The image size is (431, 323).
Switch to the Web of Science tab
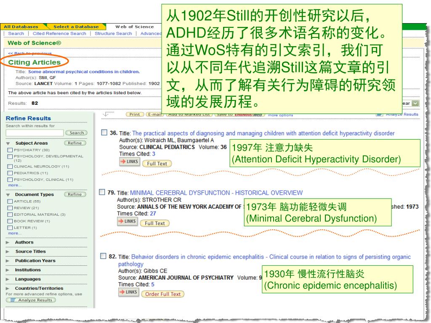134,26
